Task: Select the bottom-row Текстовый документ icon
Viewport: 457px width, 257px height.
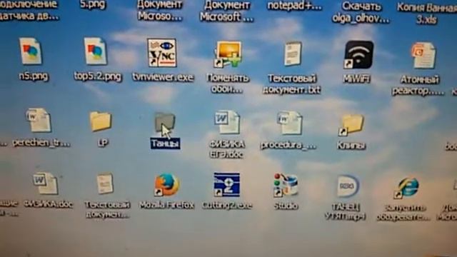Action: (105, 183)
